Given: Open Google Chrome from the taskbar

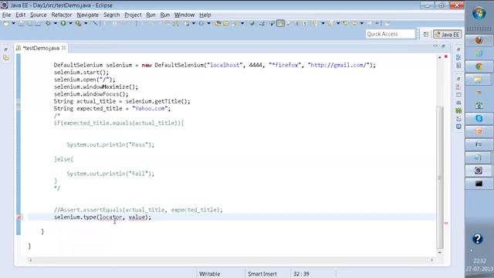Looking at the screenshot, I should point(479,66).
